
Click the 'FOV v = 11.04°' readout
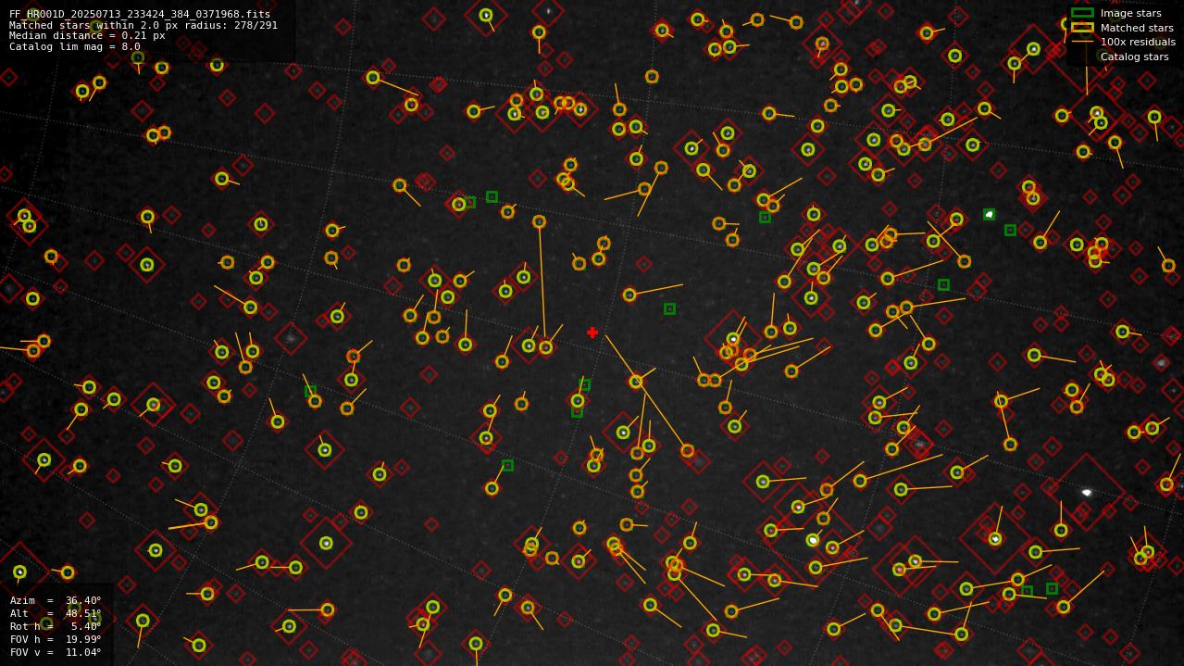tap(56, 652)
